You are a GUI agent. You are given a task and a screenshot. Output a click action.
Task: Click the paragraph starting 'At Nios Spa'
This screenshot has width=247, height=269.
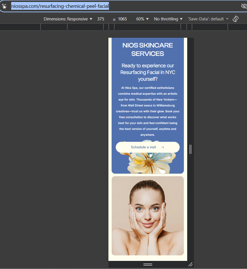pyautogui.click(x=148, y=111)
